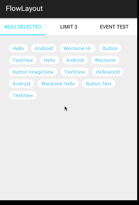Toggle the Android tag left of Weclome Hello
Image resolution: width=139 pixels, height=205 pixels.
[x=21, y=83]
